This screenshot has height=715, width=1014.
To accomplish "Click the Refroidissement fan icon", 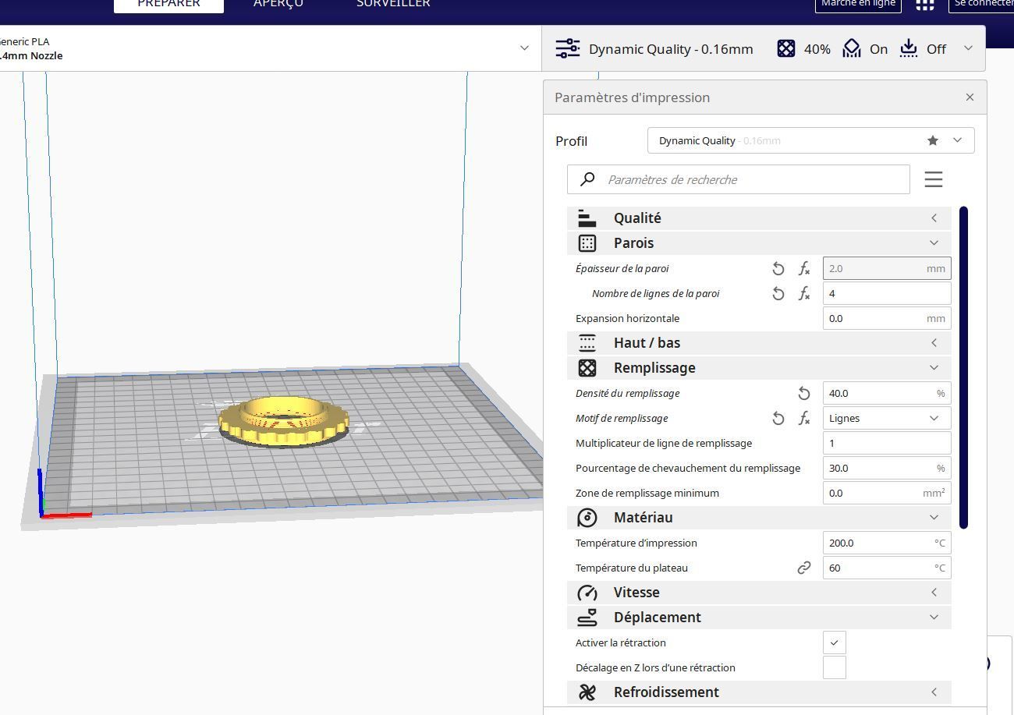I will point(587,692).
